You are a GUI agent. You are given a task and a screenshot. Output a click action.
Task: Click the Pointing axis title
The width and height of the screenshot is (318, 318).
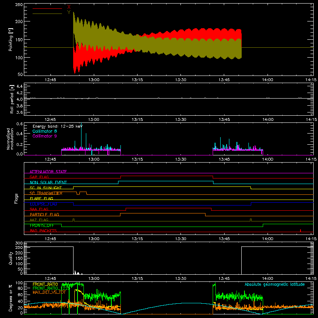(x=11, y=39)
